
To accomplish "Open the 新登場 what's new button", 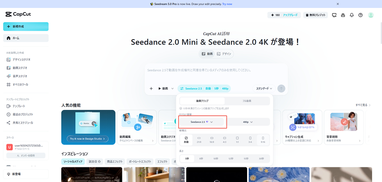I will tap(26, 174).
